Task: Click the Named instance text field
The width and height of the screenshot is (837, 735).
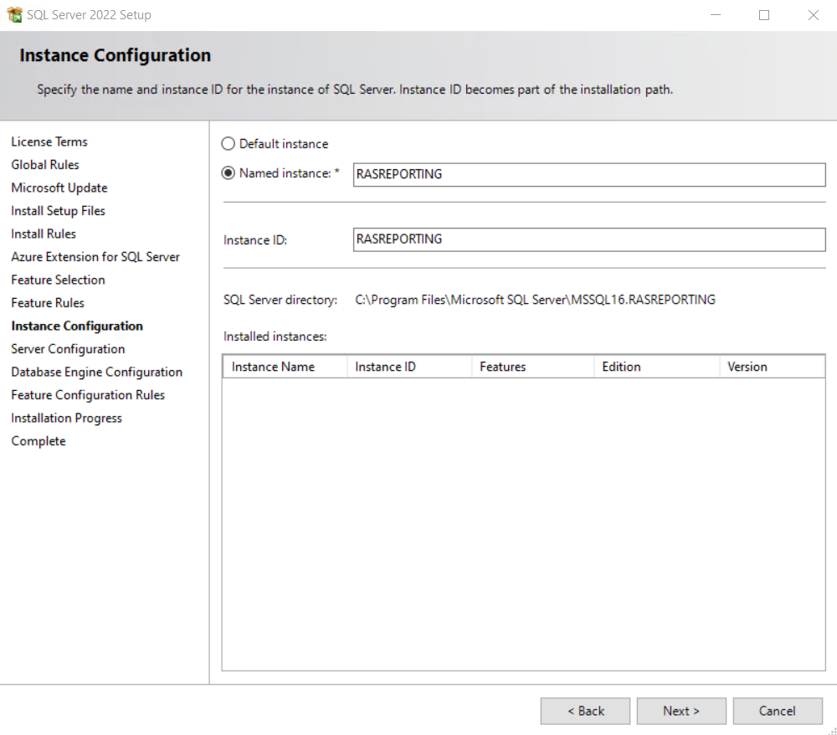Action: pos(588,174)
